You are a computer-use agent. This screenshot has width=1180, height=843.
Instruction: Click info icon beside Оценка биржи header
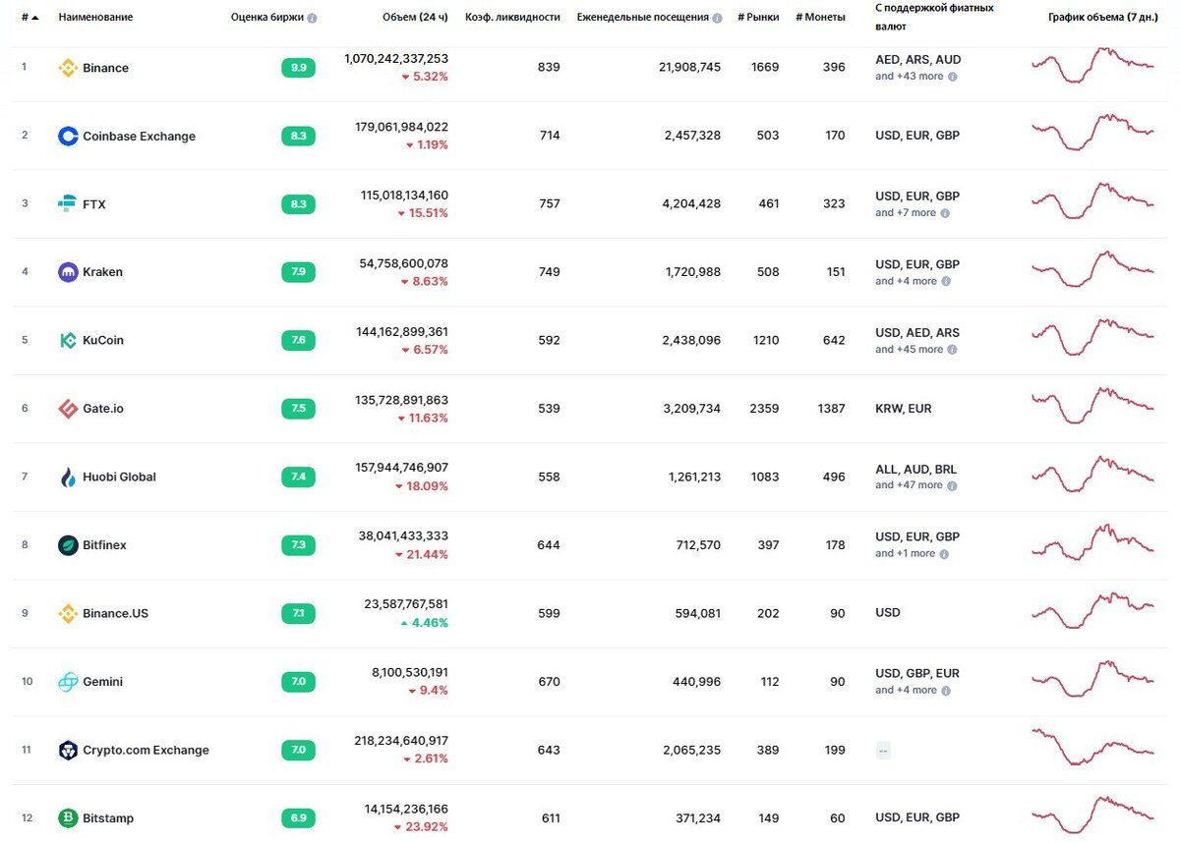[313, 18]
